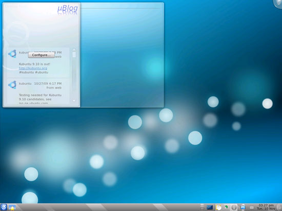Open the device notifier monitor icon

click(243, 207)
